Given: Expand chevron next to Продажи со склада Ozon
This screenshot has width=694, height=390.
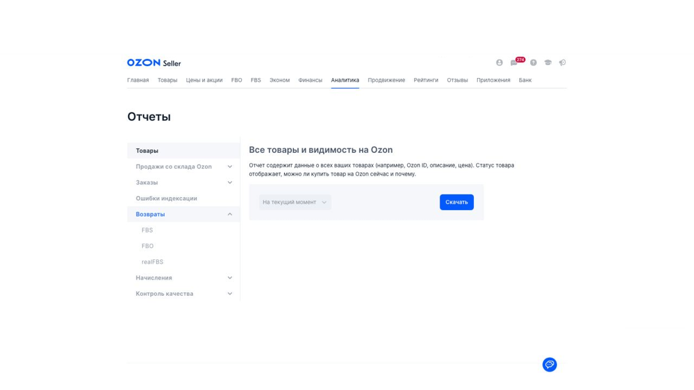Looking at the screenshot, I should point(230,166).
